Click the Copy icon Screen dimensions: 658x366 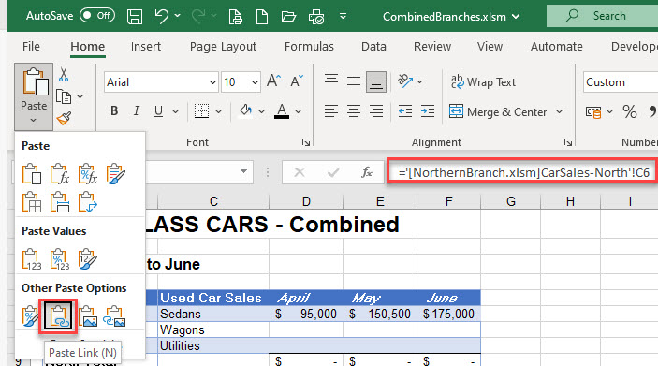[x=64, y=97]
